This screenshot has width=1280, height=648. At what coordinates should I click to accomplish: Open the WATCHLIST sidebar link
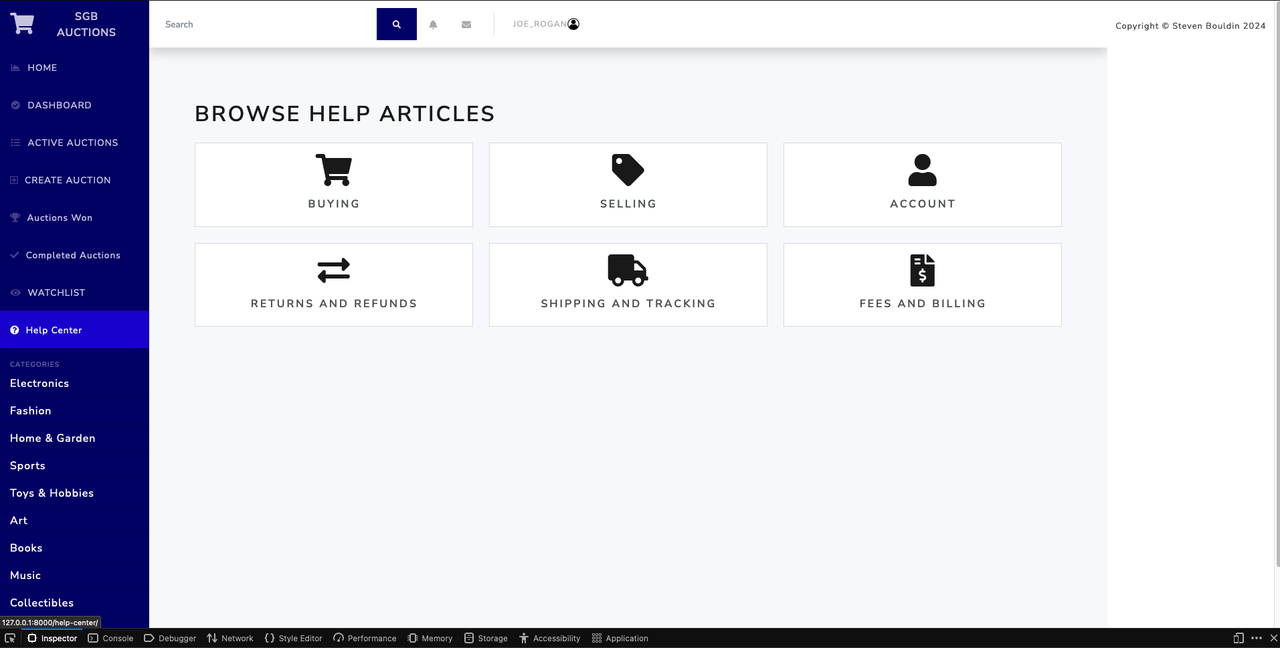pyautogui.click(x=56, y=293)
